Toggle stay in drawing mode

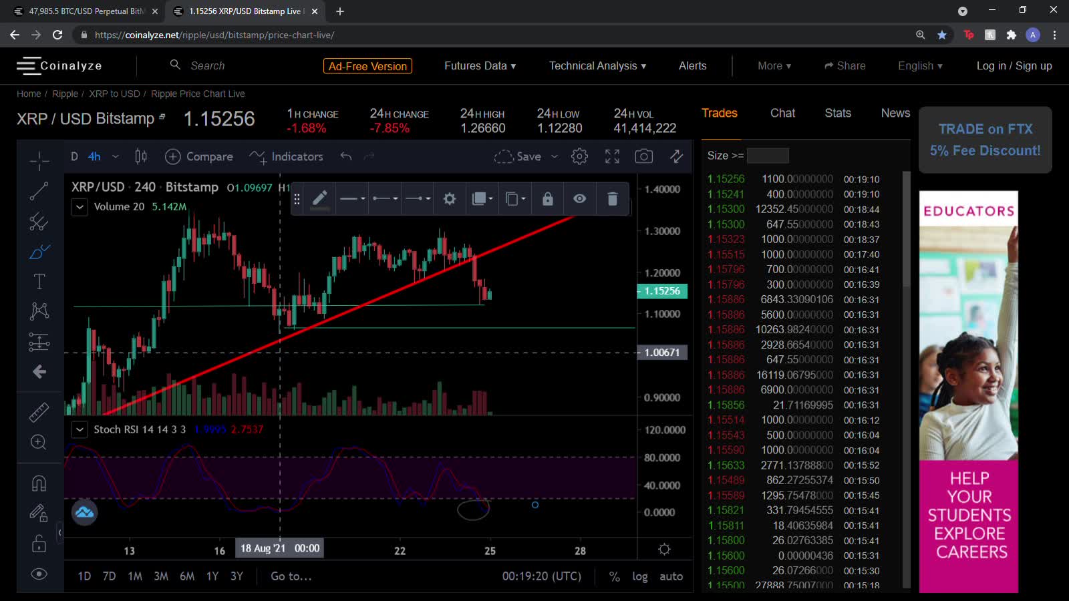pos(39,513)
